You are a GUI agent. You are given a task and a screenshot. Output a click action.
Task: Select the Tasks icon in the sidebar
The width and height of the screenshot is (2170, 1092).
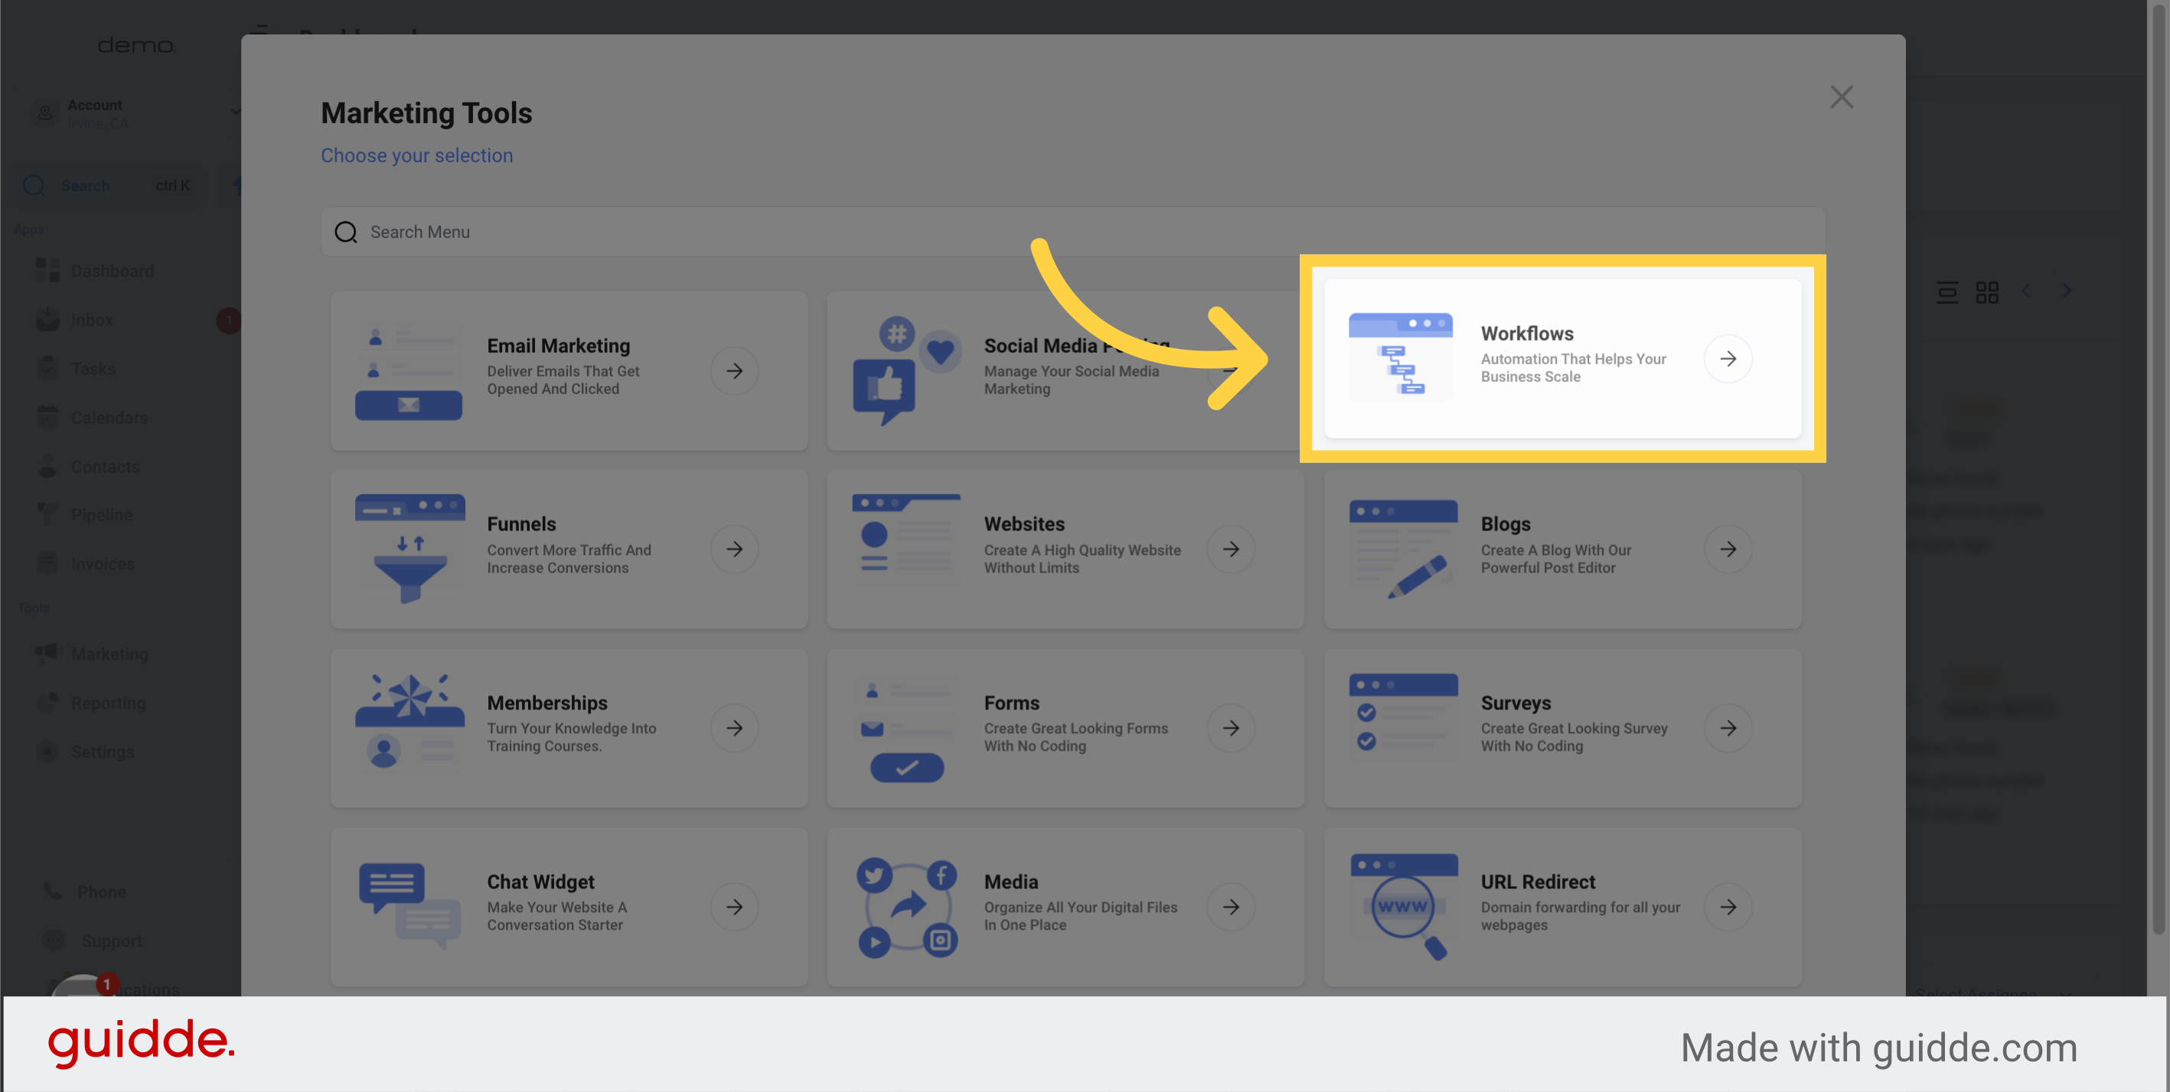[48, 368]
